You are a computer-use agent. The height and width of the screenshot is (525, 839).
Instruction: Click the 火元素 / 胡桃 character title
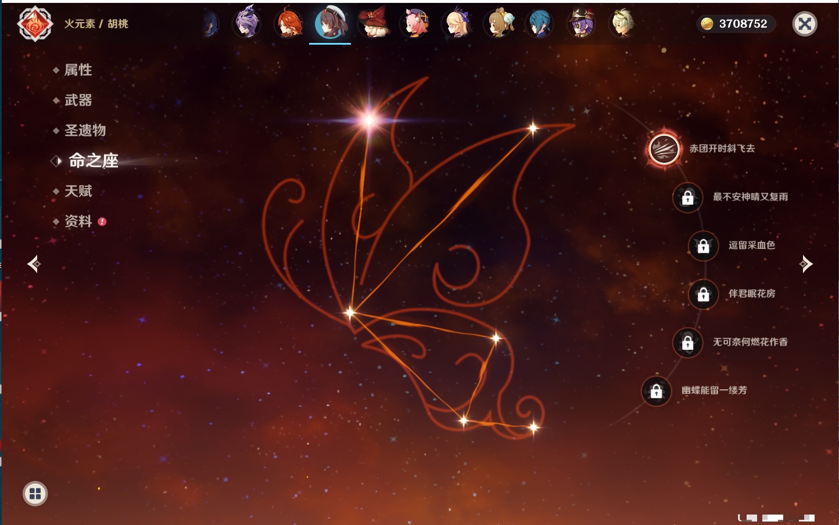(96, 24)
